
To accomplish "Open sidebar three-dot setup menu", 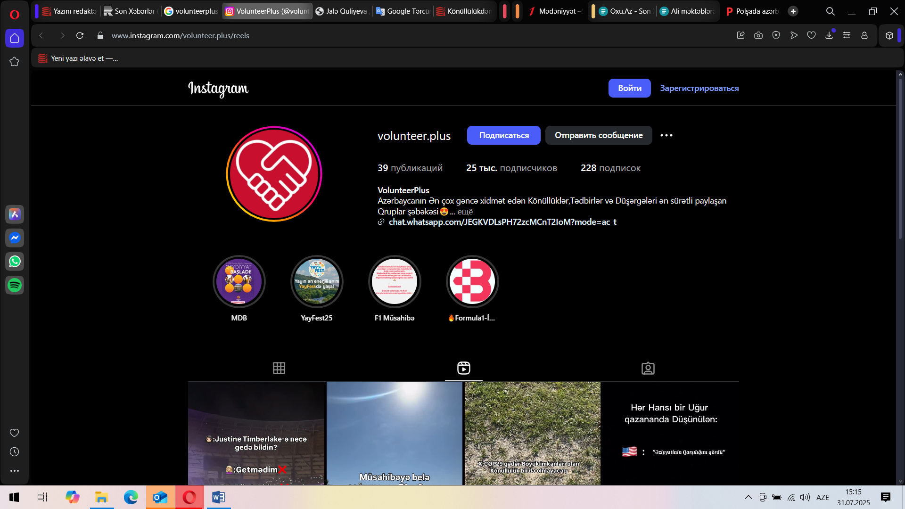I will click(x=15, y=471).
